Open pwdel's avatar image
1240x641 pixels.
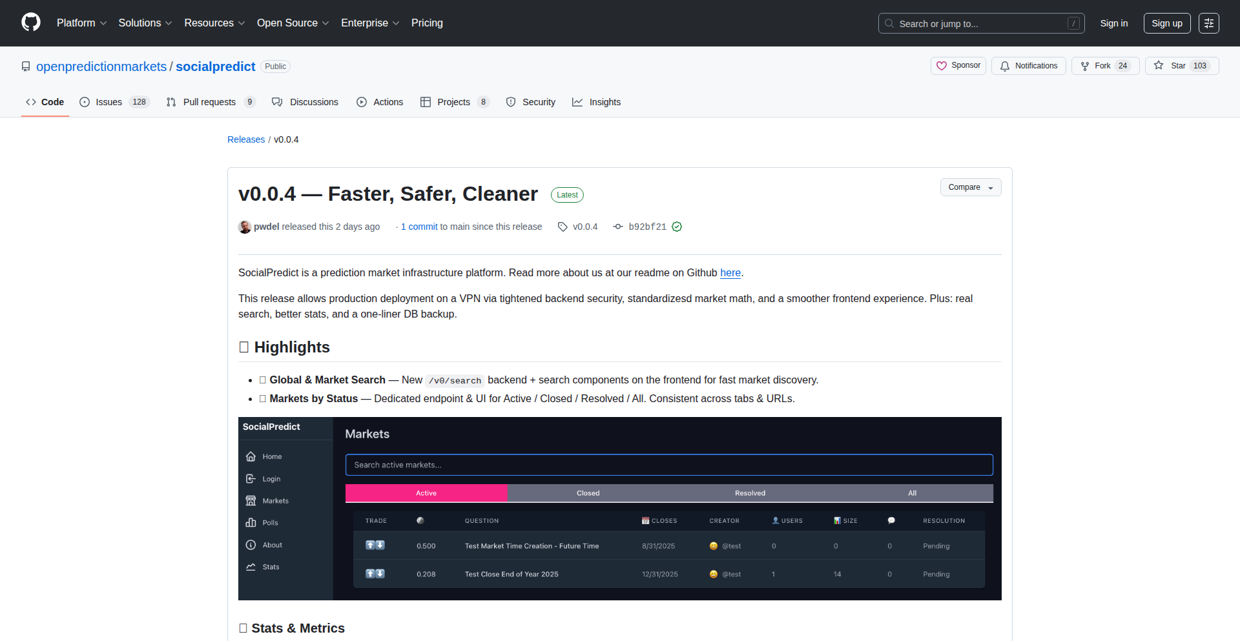(245, 227)
